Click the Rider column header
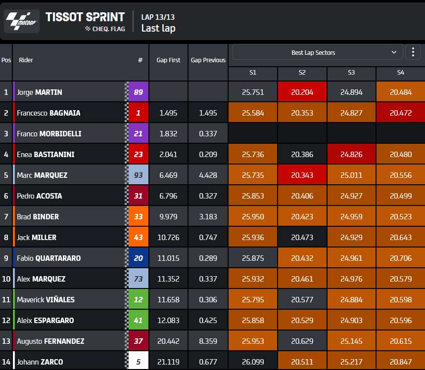425x370 pixels. [x=26, y=60]
